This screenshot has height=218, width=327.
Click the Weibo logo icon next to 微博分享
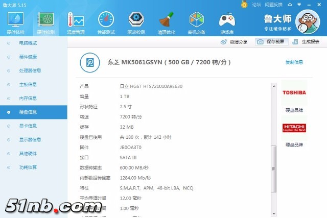pyautogui.click(x=224, y=42)
